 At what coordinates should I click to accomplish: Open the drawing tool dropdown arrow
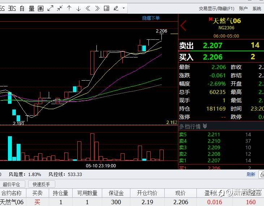click(x=124, y=8)
